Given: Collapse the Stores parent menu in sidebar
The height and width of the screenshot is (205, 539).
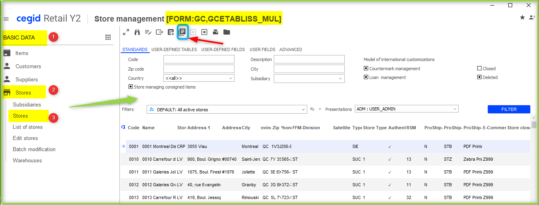Looking at the screenshot, I should click(x=23, y=93).
